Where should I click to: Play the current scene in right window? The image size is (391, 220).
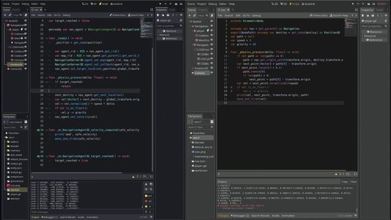click(x=368, y=4)
